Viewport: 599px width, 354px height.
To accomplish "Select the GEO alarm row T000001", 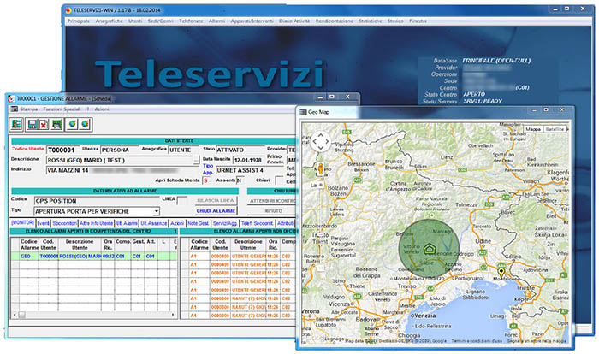I will tap(94, 257).
